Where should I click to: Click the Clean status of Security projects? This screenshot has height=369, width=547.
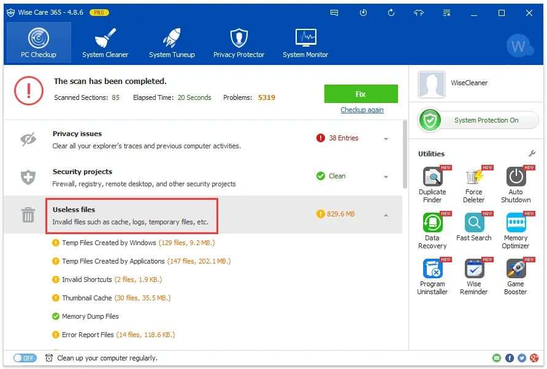click(331, 176)
